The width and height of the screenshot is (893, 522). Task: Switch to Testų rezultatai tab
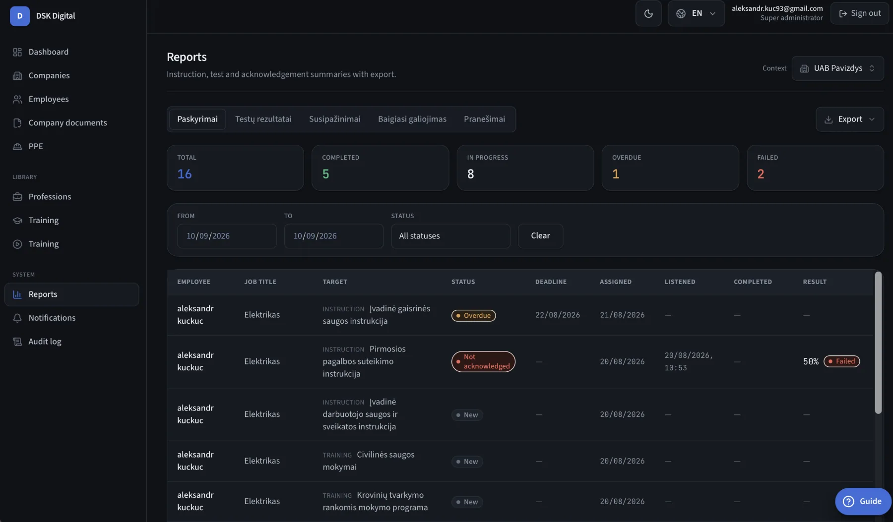click(263, 119)
